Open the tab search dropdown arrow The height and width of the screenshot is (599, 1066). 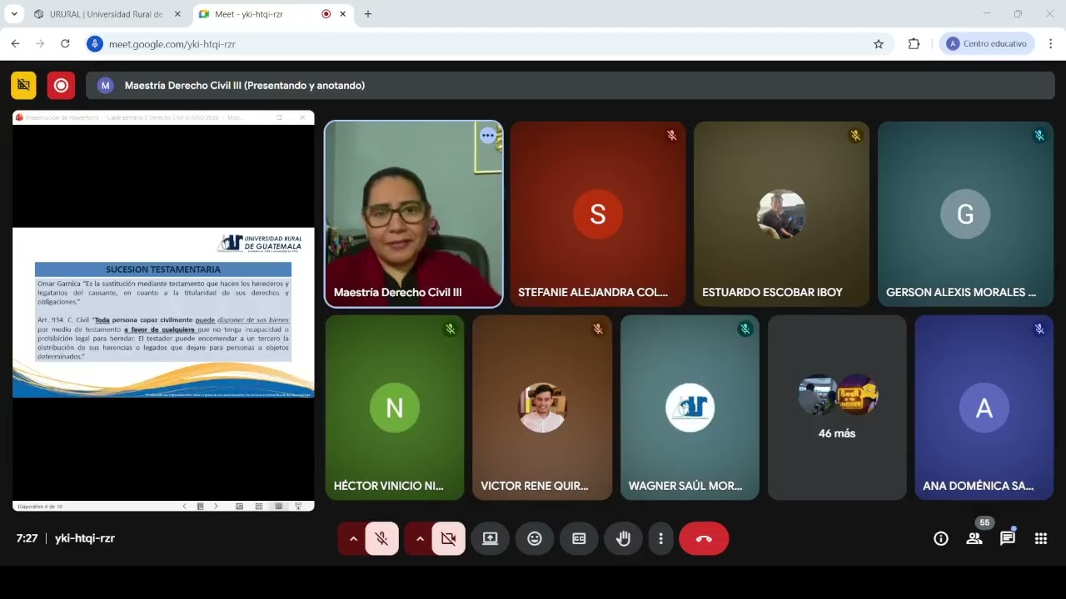pos(14,14)
